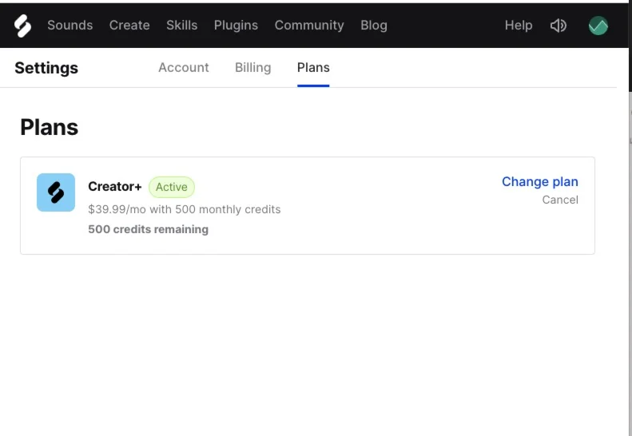Click the Splice logo in the header
Viewport: 632px width, 436px height.
22,26
